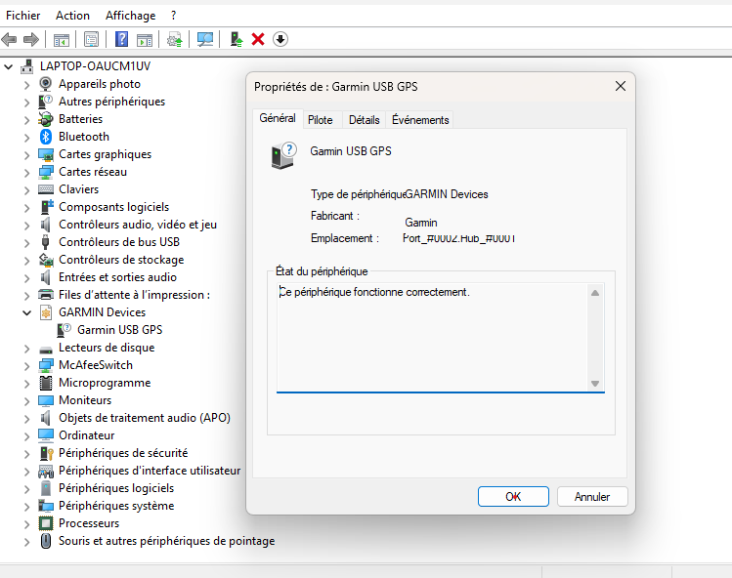Click the Moniteurs display icon
The height and width of the screenshot is (578, 732).
45,400
